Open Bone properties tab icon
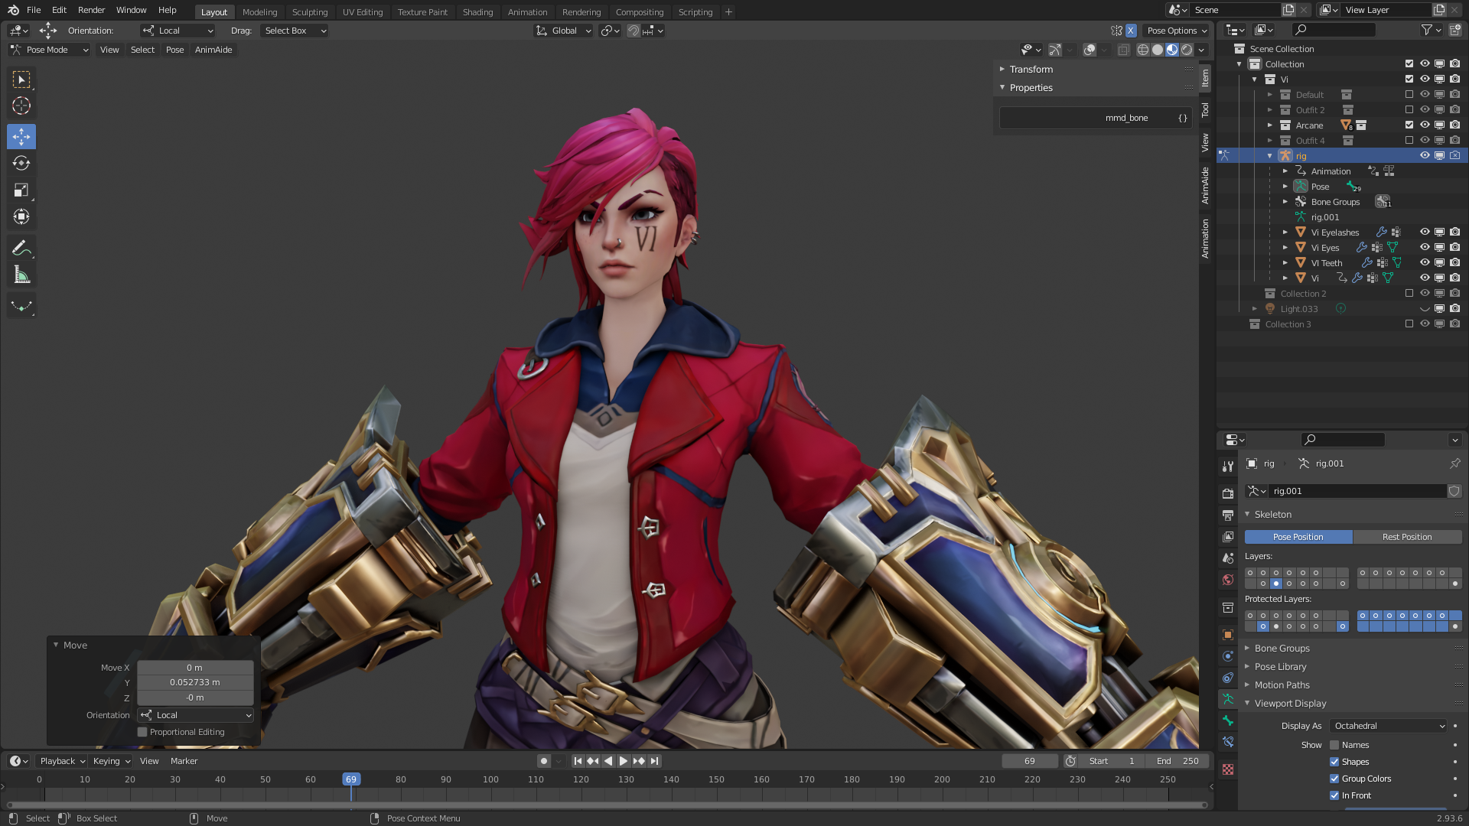The width and height of the screenshot is (1469, 826). pyautogui.click(x=1228, y=720)
